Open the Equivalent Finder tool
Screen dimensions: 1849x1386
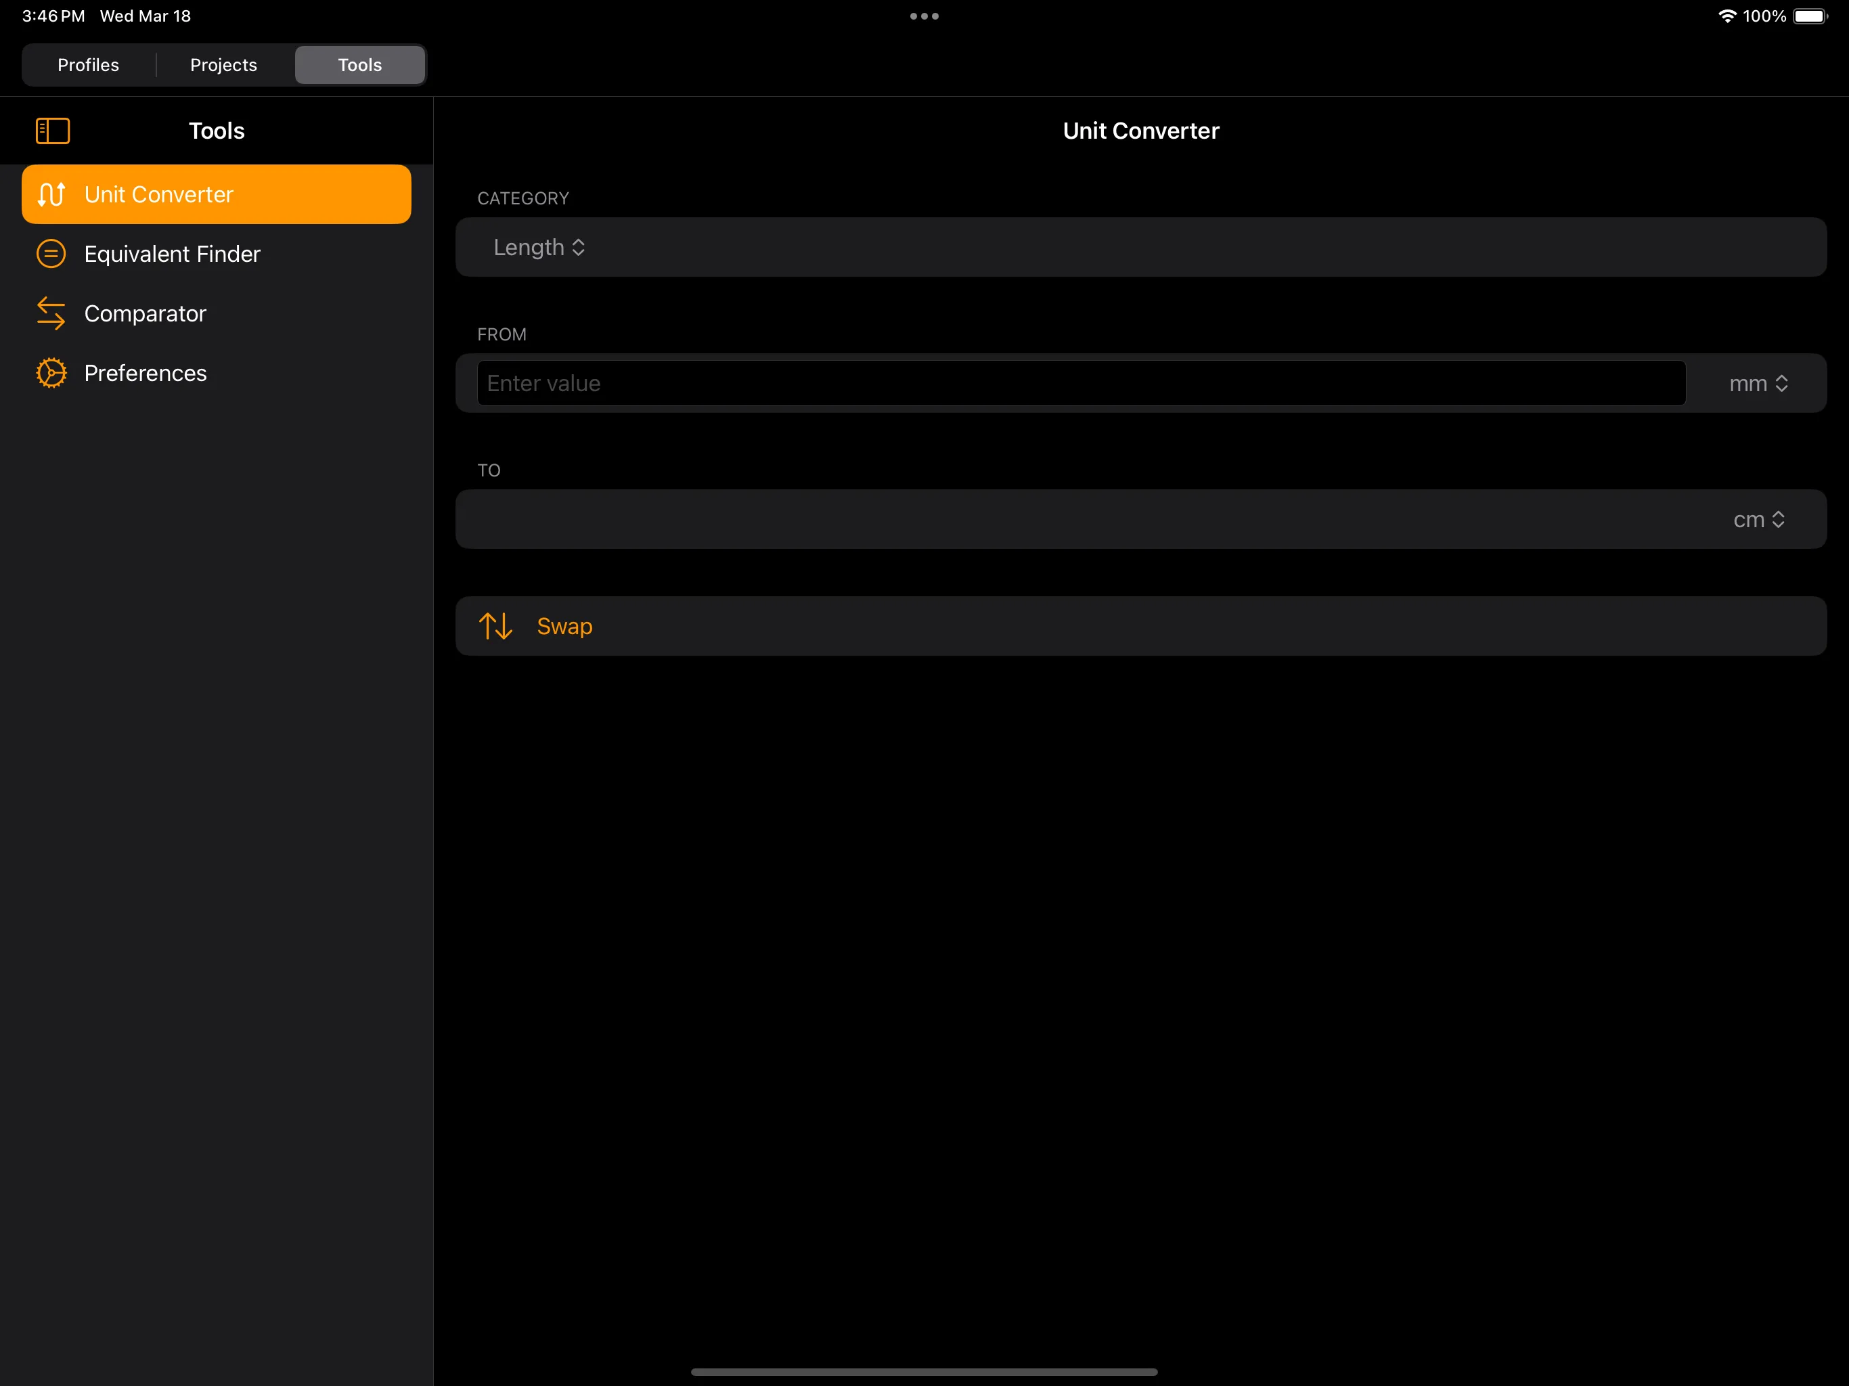click(x=171, y=253)
